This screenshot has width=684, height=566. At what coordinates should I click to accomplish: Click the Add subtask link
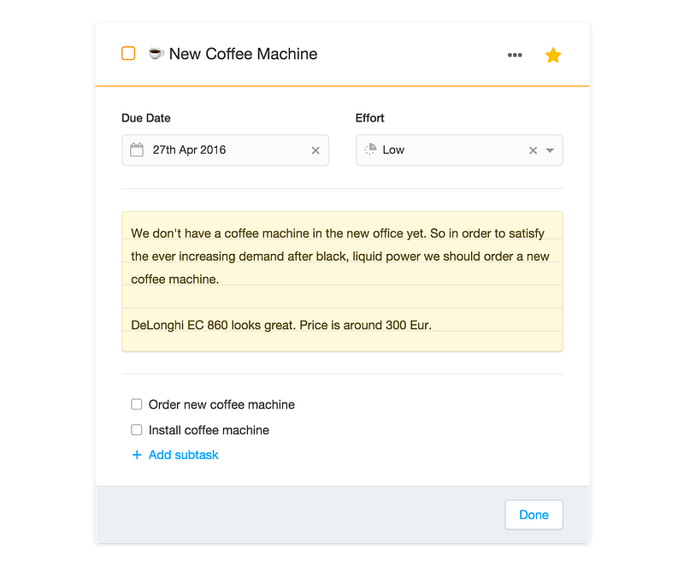183,455
